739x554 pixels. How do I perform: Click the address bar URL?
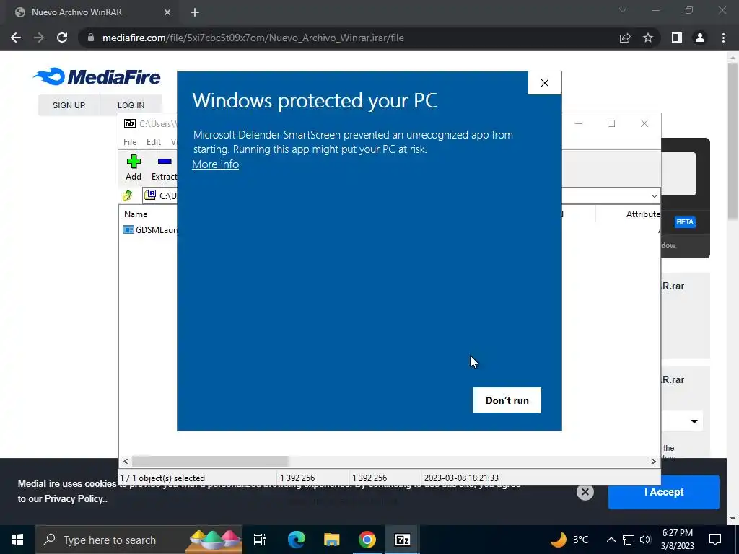(x=253, y=38)
